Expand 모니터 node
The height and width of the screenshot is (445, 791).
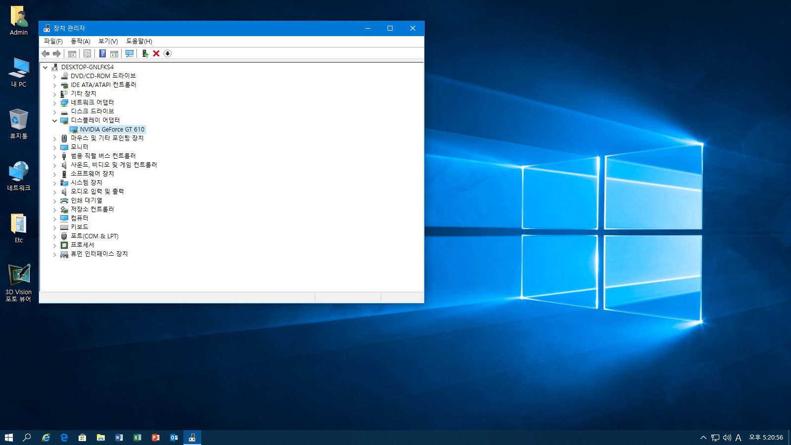pyautogui.click(x=55, y=147)
